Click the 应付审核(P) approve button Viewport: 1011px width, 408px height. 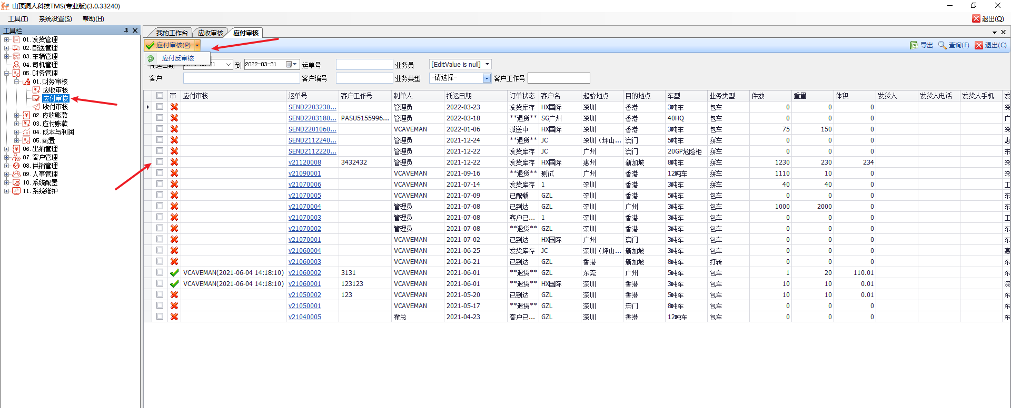click(x=169, y=45)
